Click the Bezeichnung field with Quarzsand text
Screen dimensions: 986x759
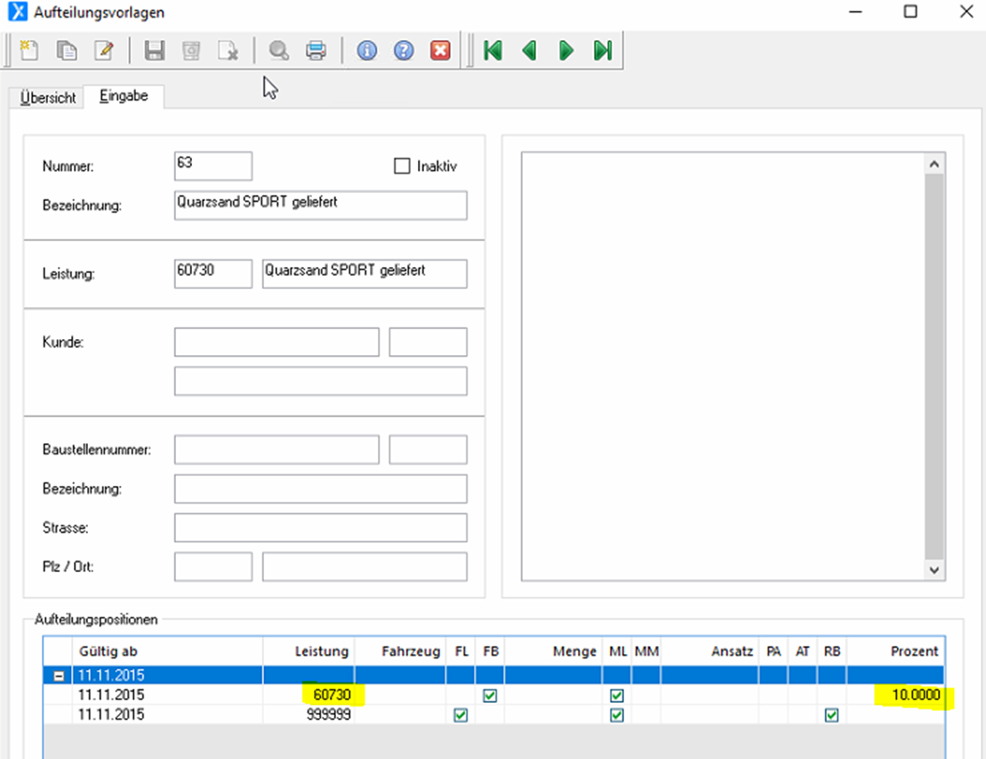click(320, 205)
